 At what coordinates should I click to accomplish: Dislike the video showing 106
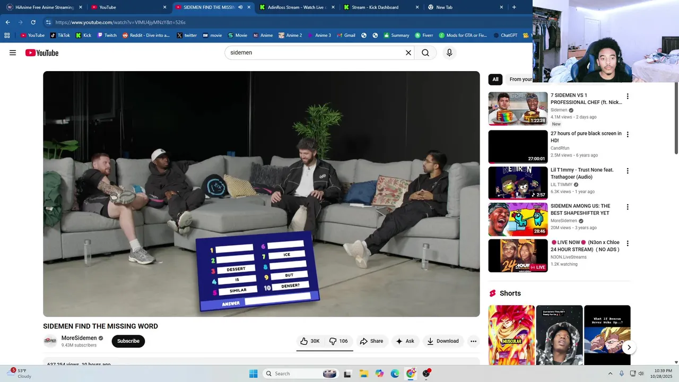[x=338, y=341]
